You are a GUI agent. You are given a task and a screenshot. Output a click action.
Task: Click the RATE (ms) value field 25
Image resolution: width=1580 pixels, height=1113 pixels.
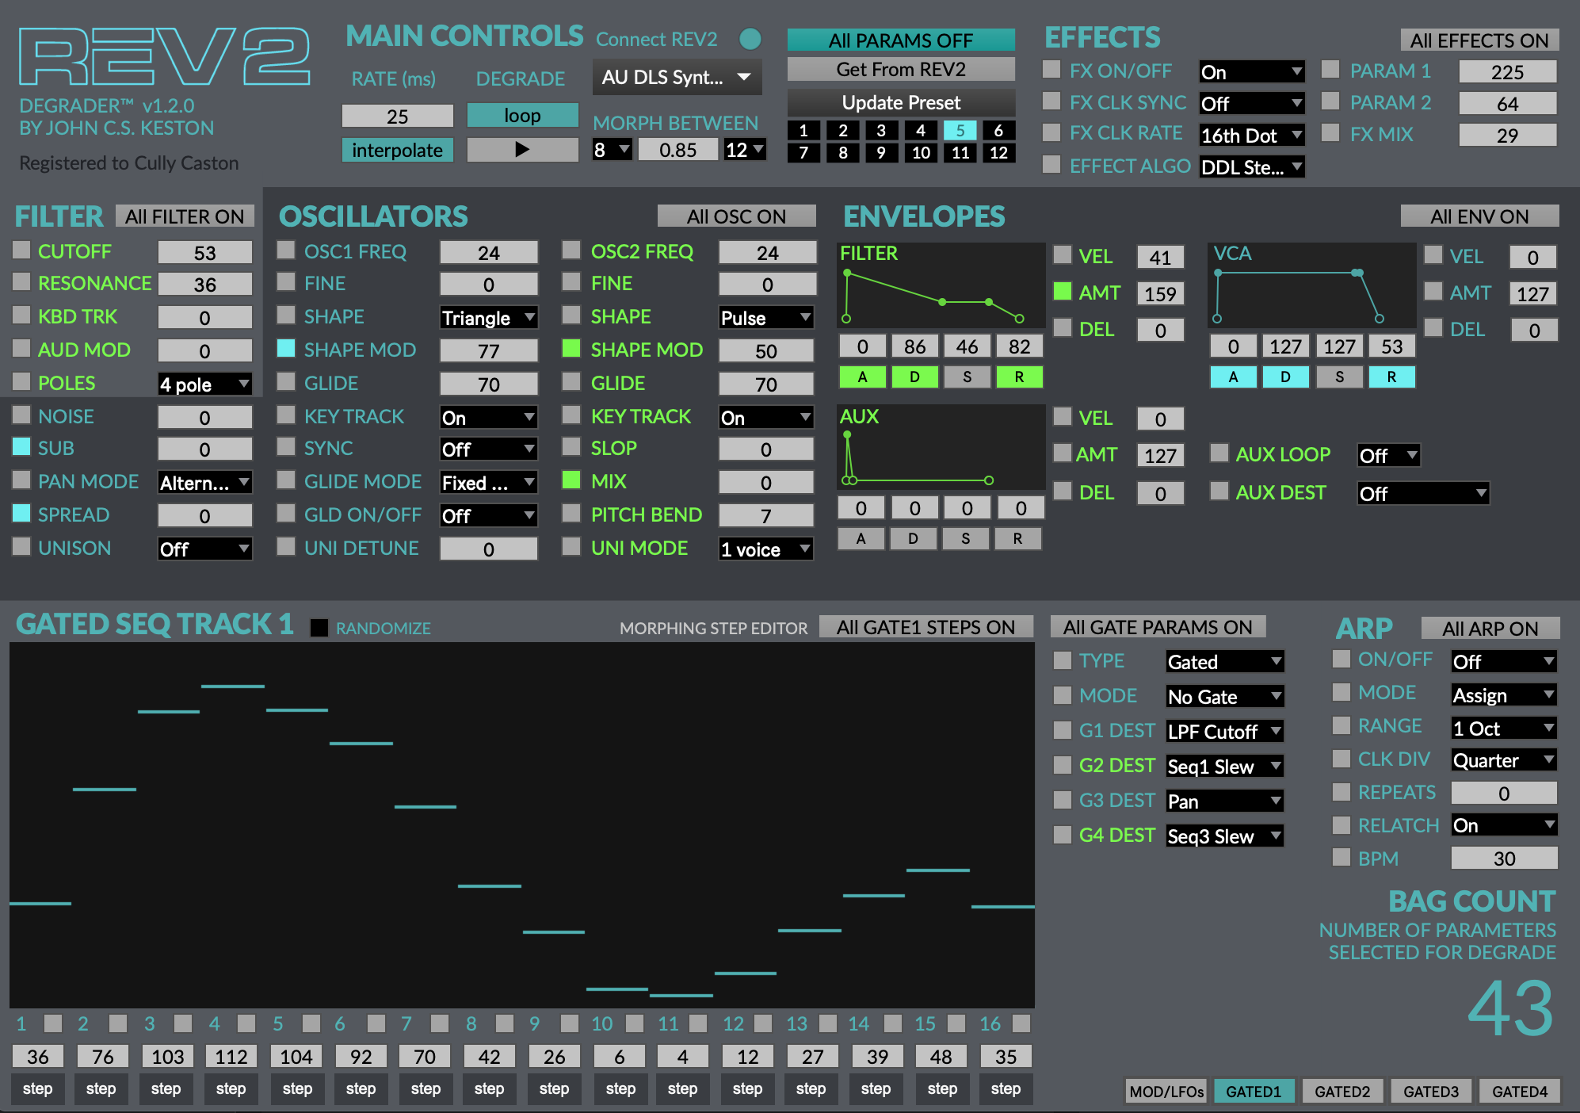coord(397,116)
